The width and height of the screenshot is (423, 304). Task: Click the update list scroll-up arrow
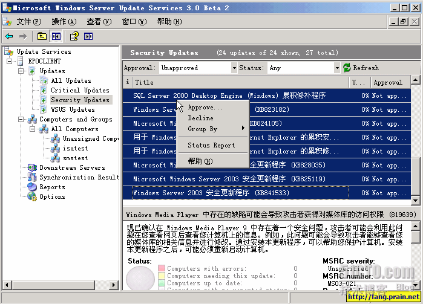coord(416,80)
